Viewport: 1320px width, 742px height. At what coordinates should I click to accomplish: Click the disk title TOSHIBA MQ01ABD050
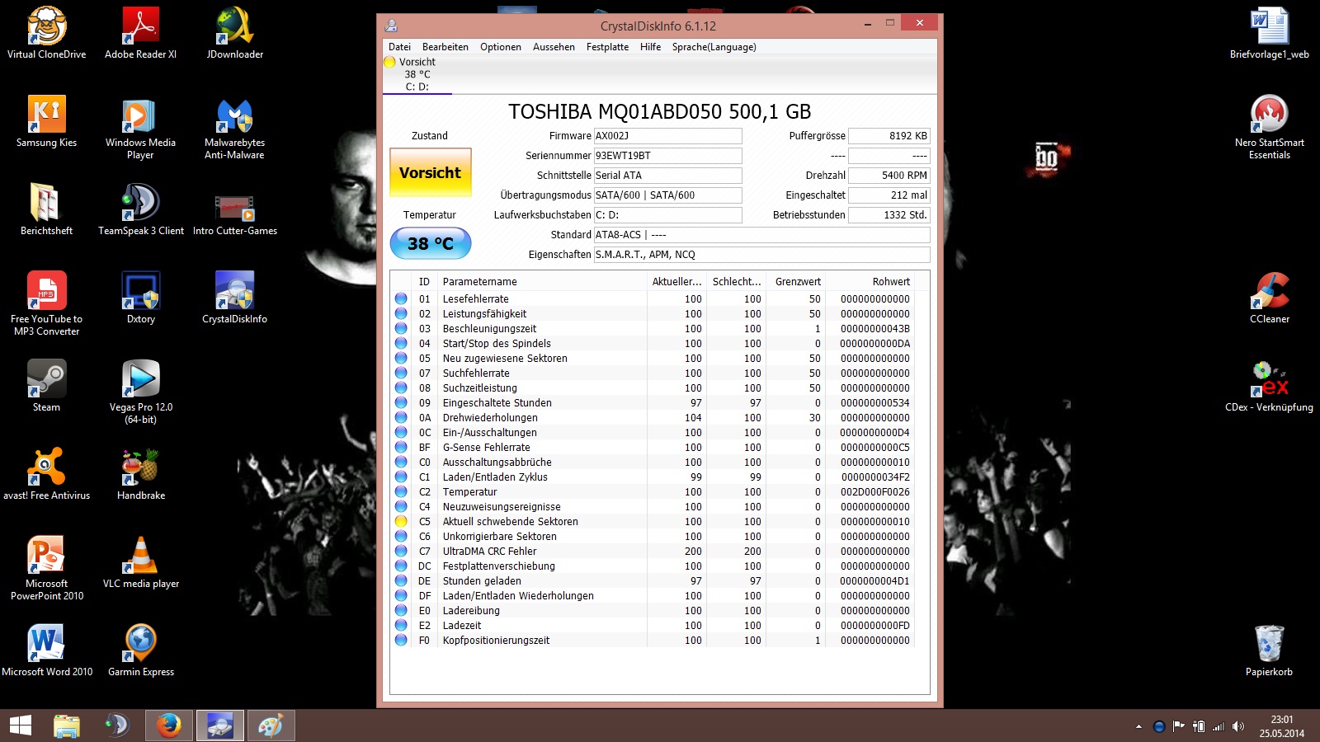click(659, 111)
